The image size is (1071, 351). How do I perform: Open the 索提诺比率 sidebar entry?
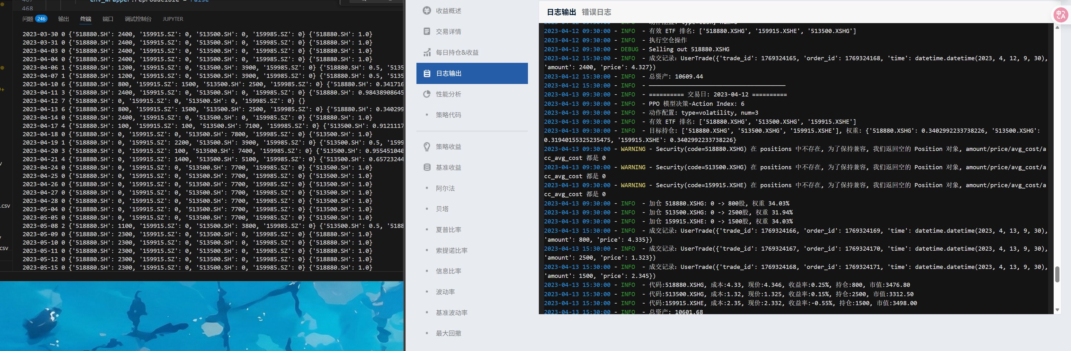[451, 251]
